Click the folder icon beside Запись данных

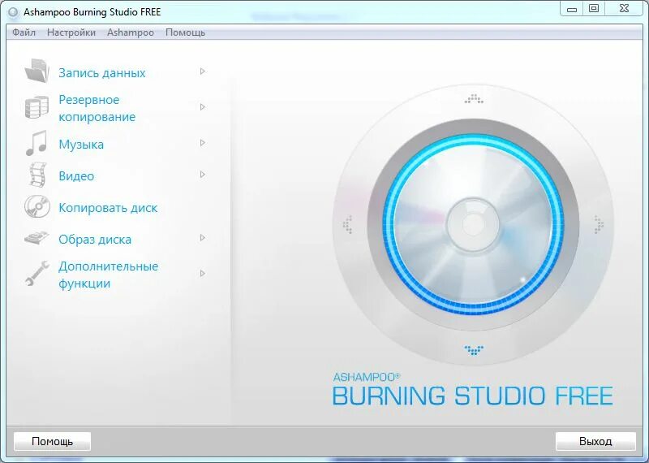click(37, 71)
